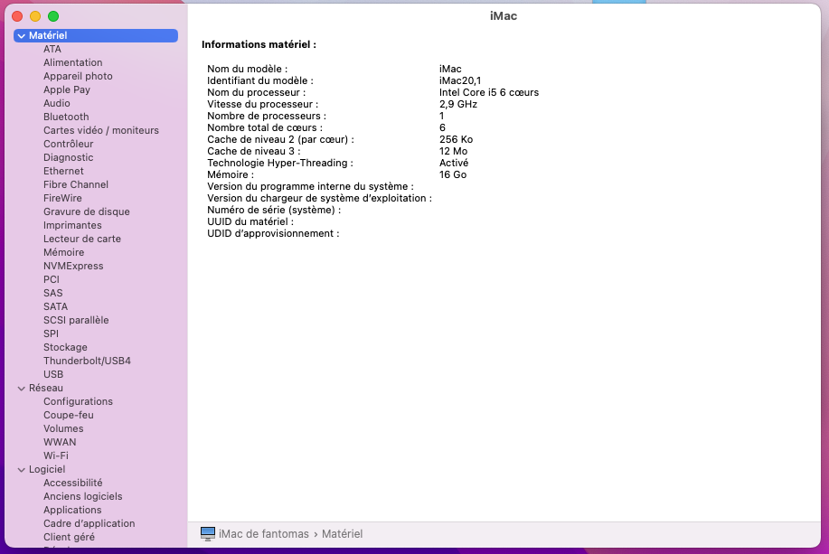Show Bluetooth hardware information

66,117
